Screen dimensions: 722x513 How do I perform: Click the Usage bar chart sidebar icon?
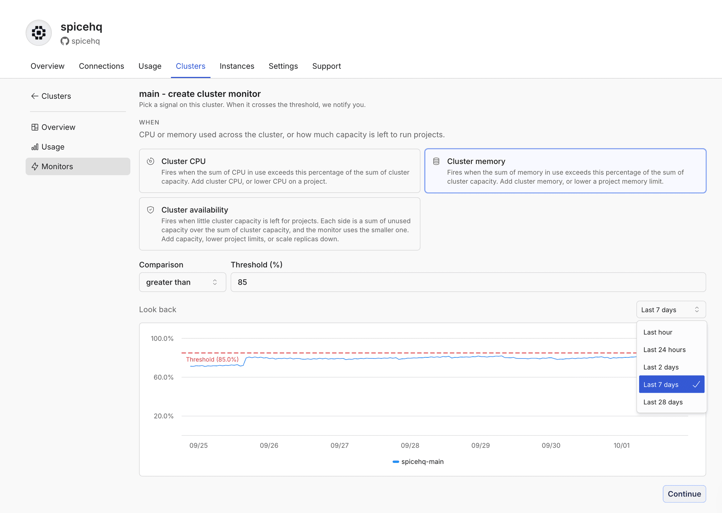click(x=35, y=147)
